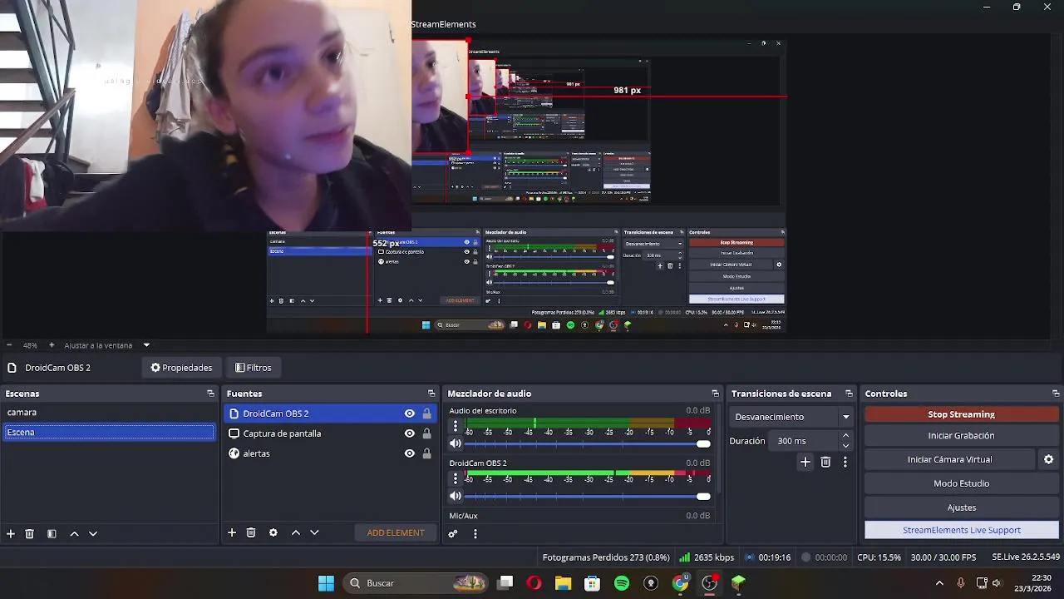
Task: Pop out the Transiciones de escena dock
Action: 849,394
